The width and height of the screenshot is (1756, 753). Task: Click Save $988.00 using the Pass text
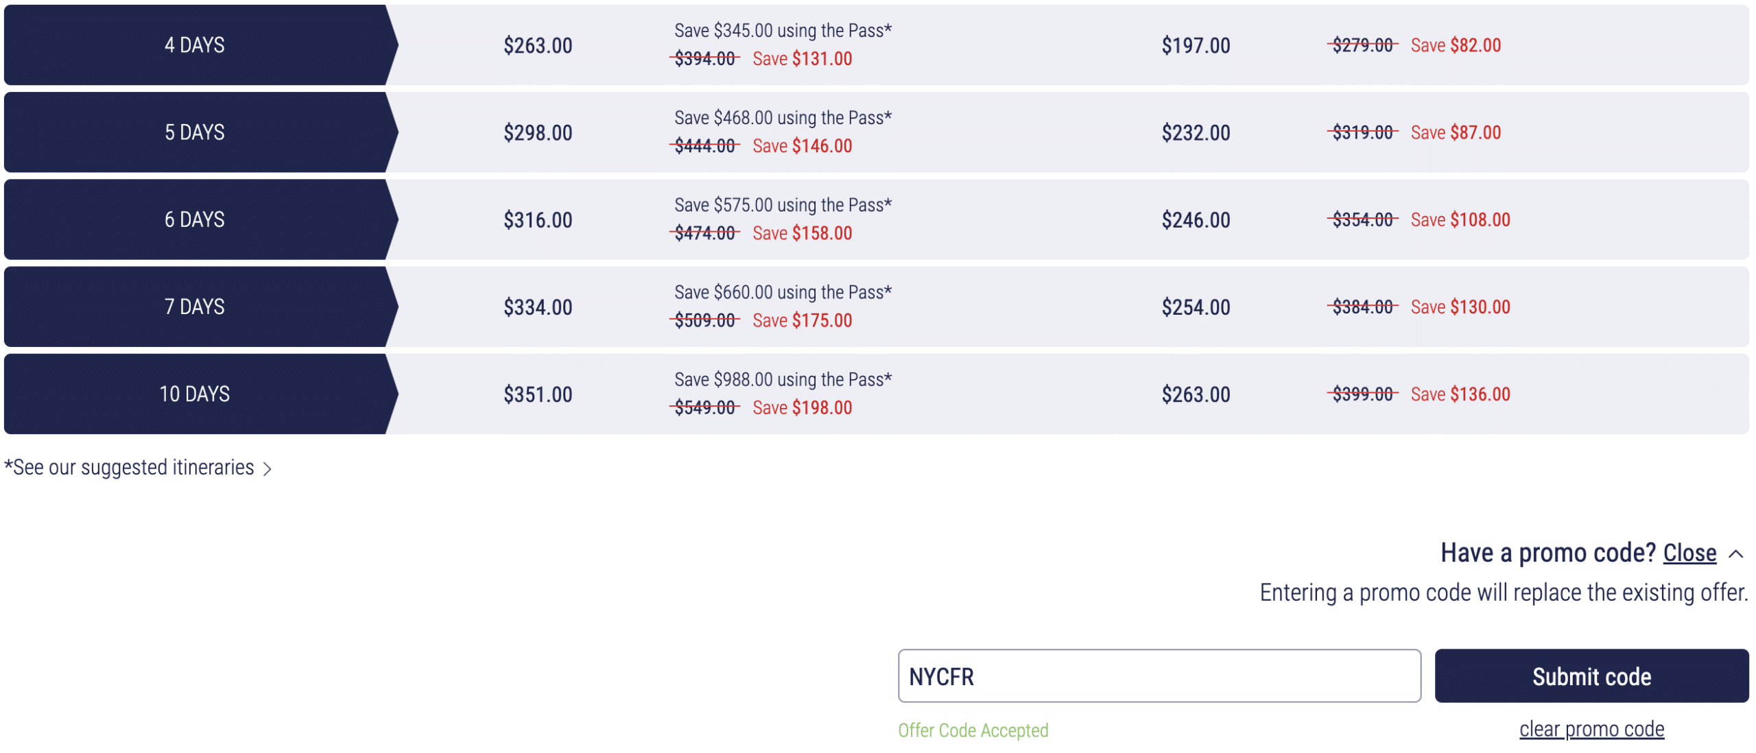(783, 379)
